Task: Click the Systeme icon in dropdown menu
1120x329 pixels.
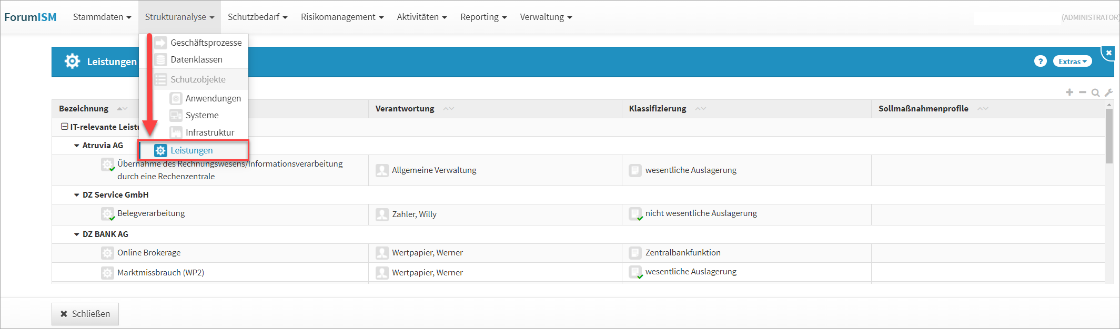Action: pyautogui.click(x=176, y=115)
